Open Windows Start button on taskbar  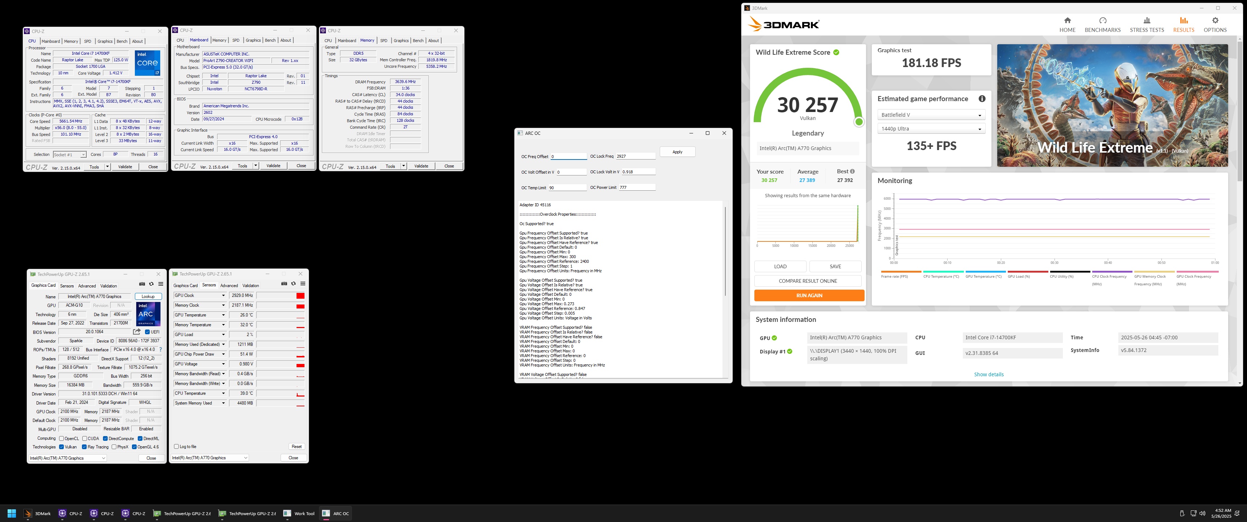tap(12, 513)
